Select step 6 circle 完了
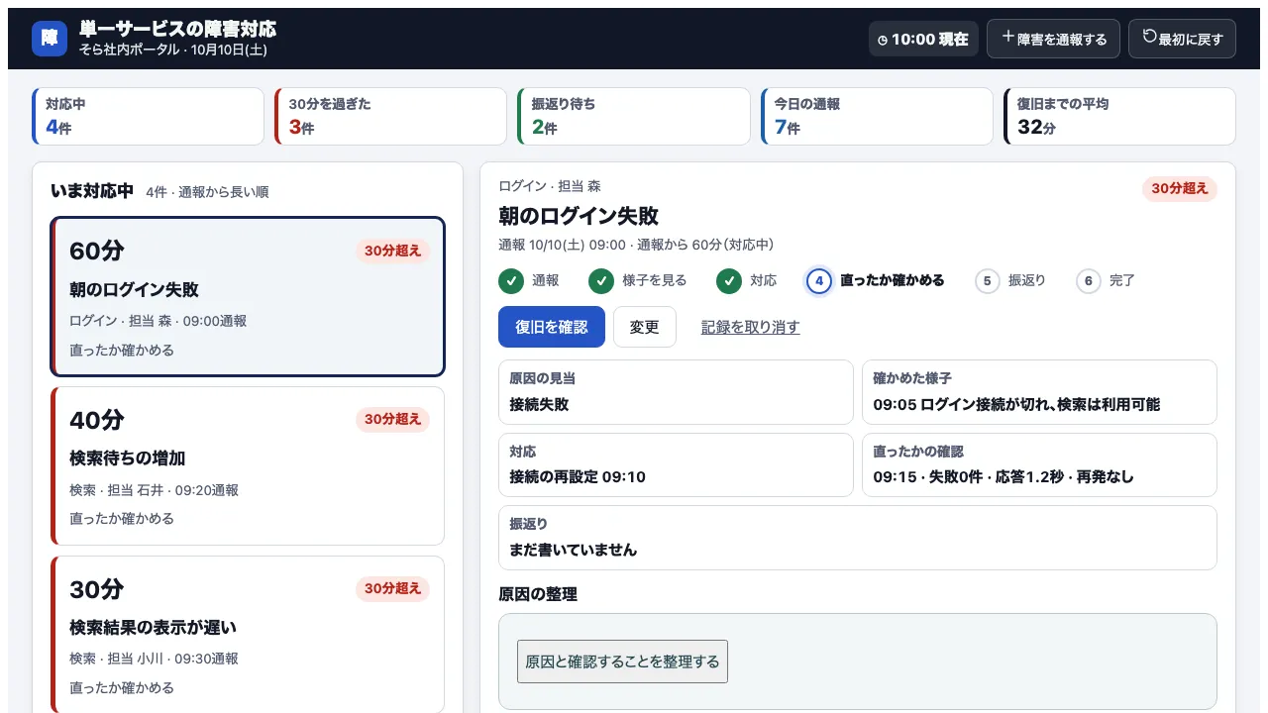Image resolution: width=1268 pixels, height=713 pixels. click(x=1089, y=281)
